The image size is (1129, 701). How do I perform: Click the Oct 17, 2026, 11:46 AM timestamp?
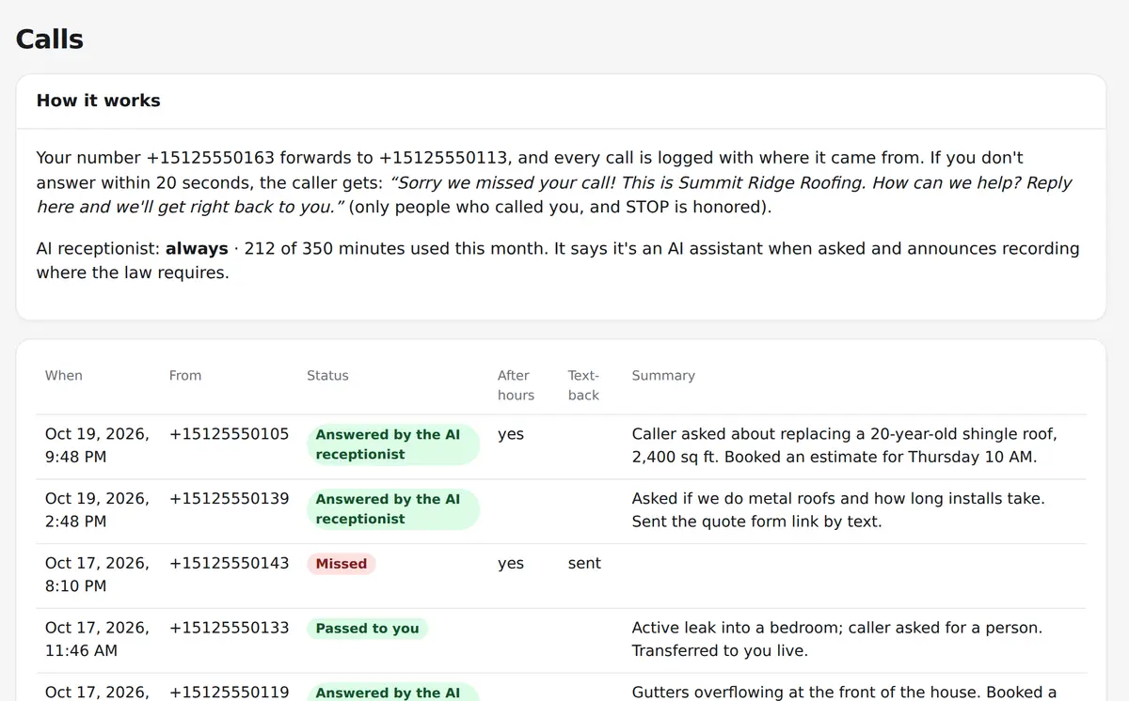[x=97, y=639]
